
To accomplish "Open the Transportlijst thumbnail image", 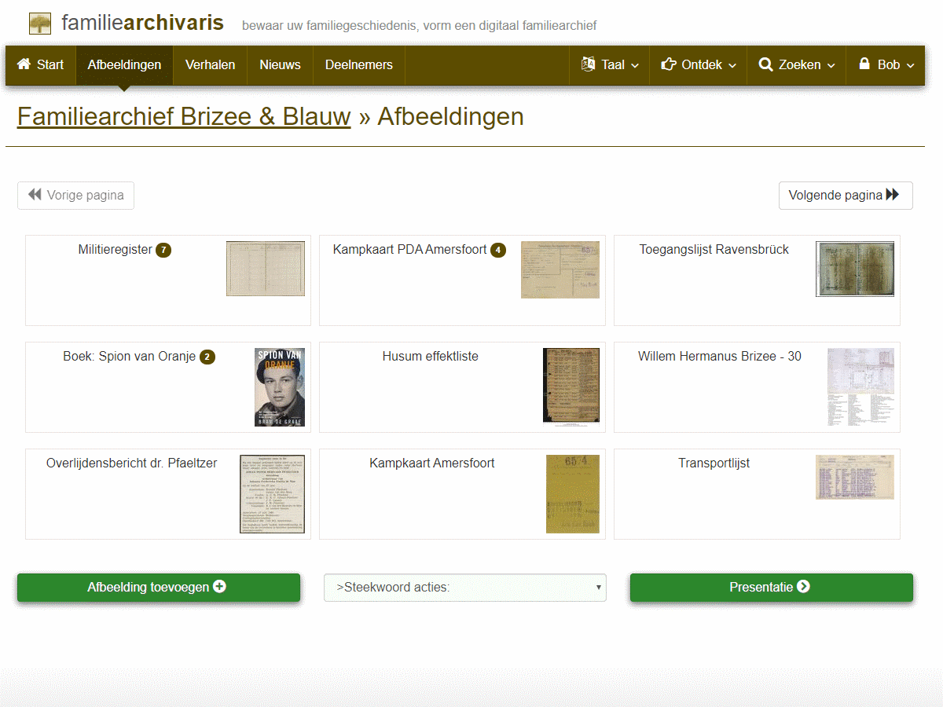I will pyautogui.click(x=855, y=477).
